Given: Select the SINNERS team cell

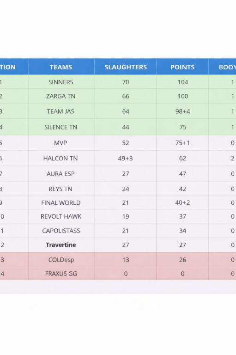Looking at the screenshot, I should tap(61, 82).
